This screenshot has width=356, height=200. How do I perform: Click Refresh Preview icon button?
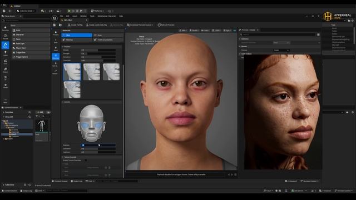166,25
